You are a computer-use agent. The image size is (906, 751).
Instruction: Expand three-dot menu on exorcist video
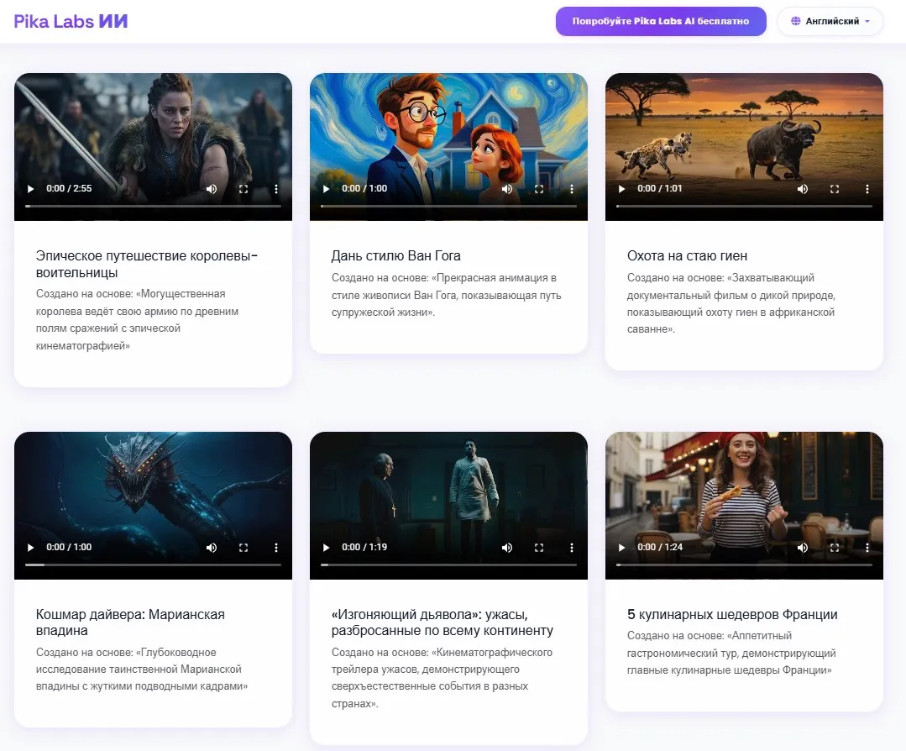point(572,548)
